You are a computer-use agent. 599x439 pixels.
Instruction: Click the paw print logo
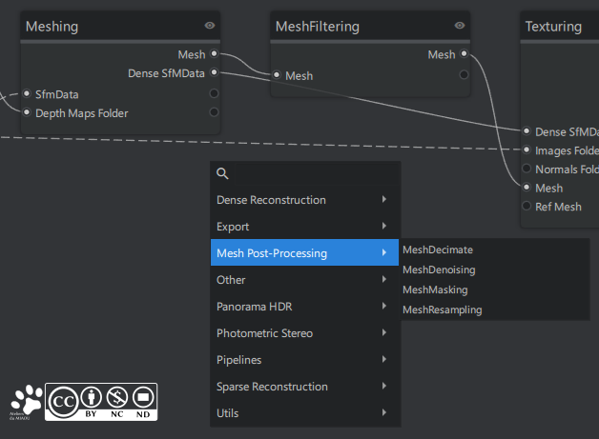coord(27,402)
